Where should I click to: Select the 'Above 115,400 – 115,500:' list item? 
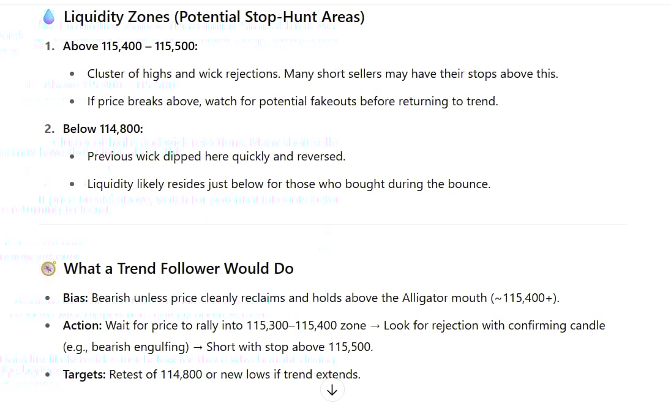click(130, 46)
